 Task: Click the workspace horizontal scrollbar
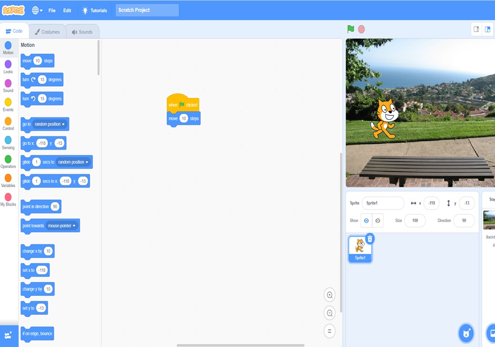241,345
